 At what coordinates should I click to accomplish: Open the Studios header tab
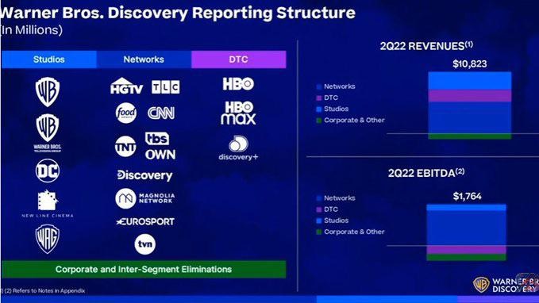(x=48, y=59)
